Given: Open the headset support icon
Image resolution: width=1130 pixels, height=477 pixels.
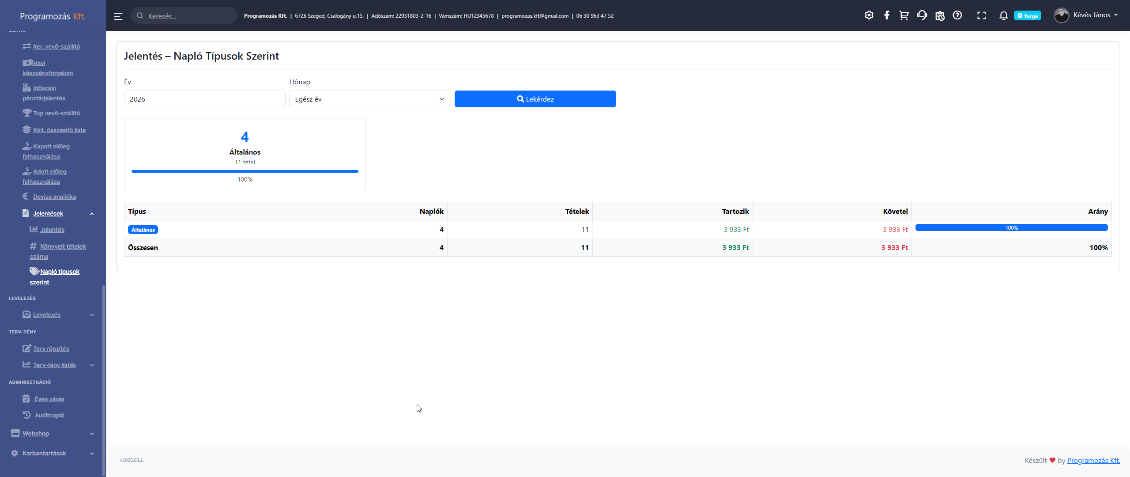Looking at the screenshot, I should pyautogui.click(x=922, y=15).
